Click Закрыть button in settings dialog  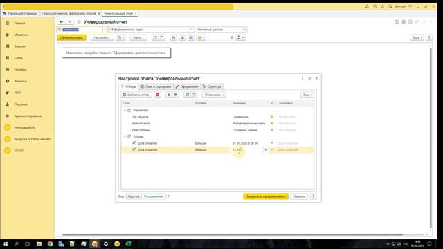point(299,196)
